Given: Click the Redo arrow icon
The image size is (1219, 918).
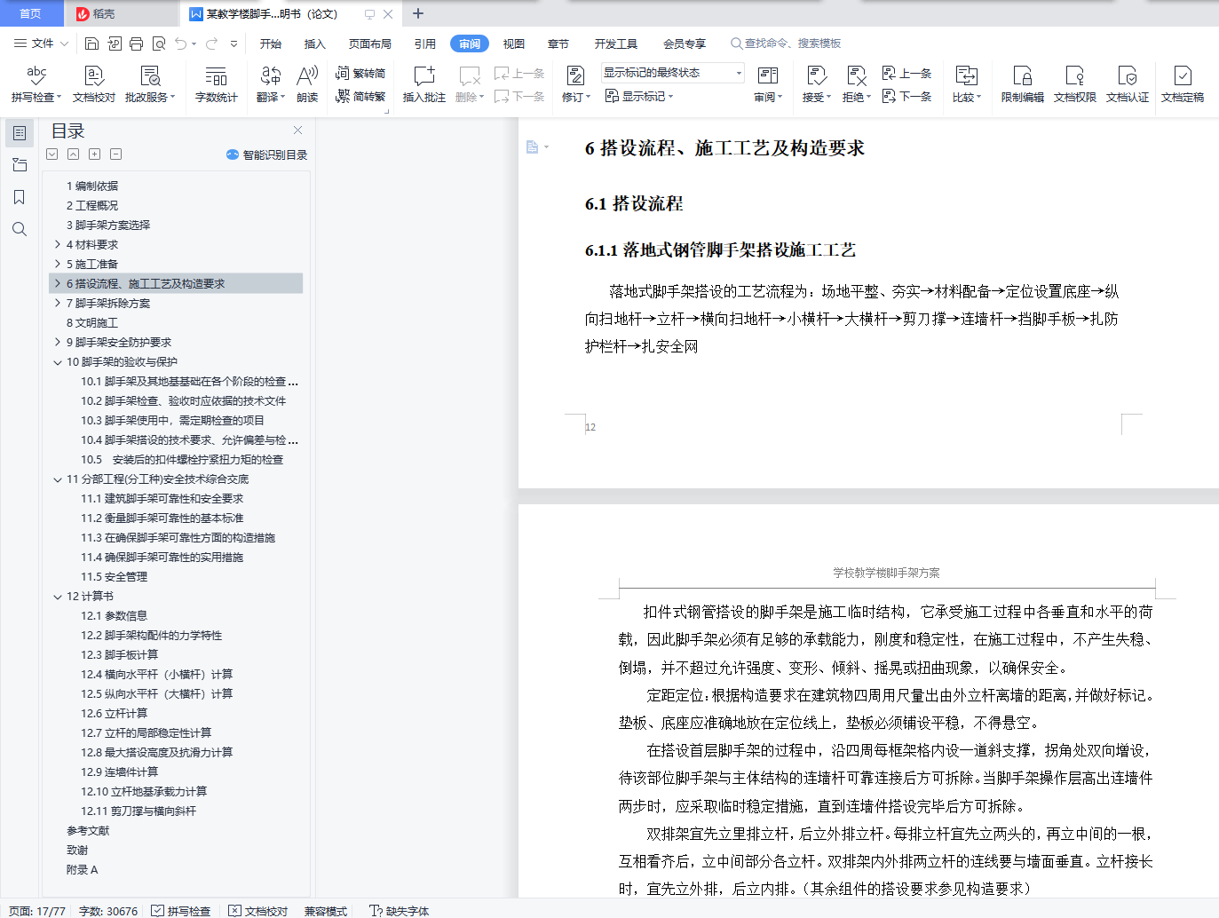Looking at the screenshot, I should (211, 44).
